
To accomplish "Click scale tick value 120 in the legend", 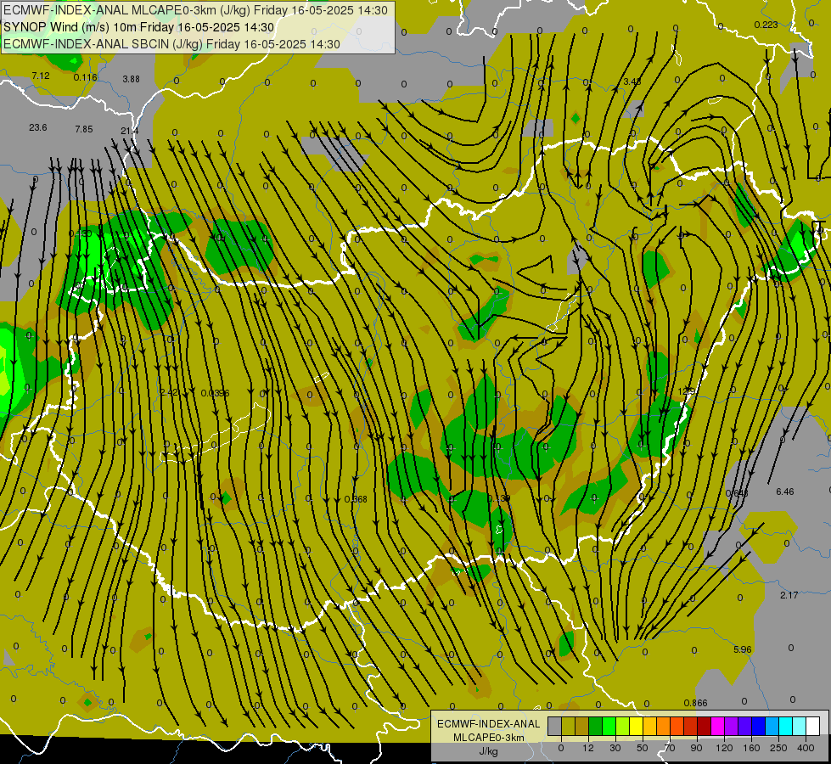I will pyautogui.click(x=724, y=748).
